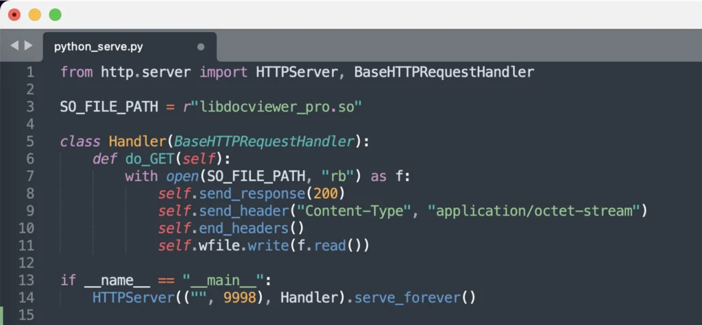This screenshot has width=702, height=325.
Task: Maximize the window with the green button
Action: coord(55,14)
